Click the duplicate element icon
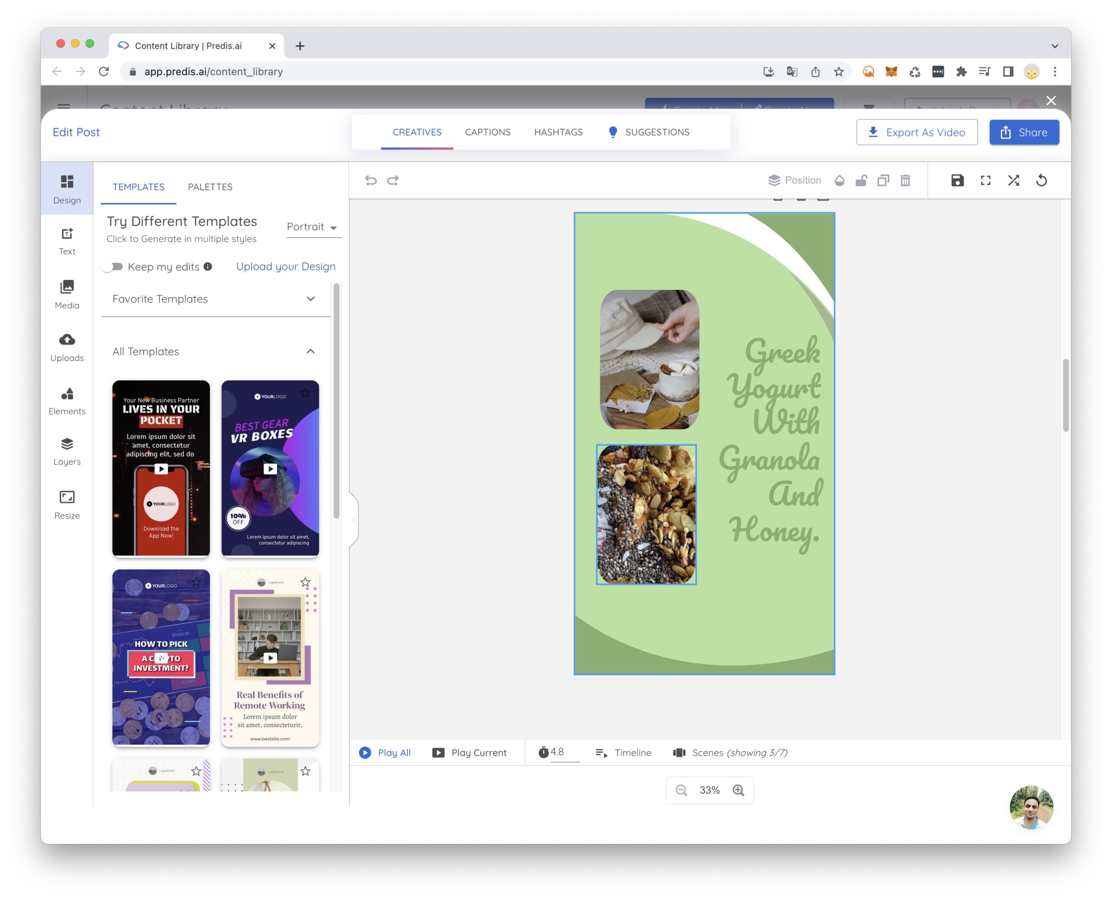Screen dimensions: 1112x898 click(883, 180)
